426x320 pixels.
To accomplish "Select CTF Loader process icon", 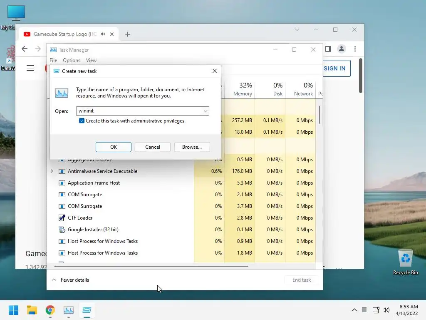I will click(62, 217).
